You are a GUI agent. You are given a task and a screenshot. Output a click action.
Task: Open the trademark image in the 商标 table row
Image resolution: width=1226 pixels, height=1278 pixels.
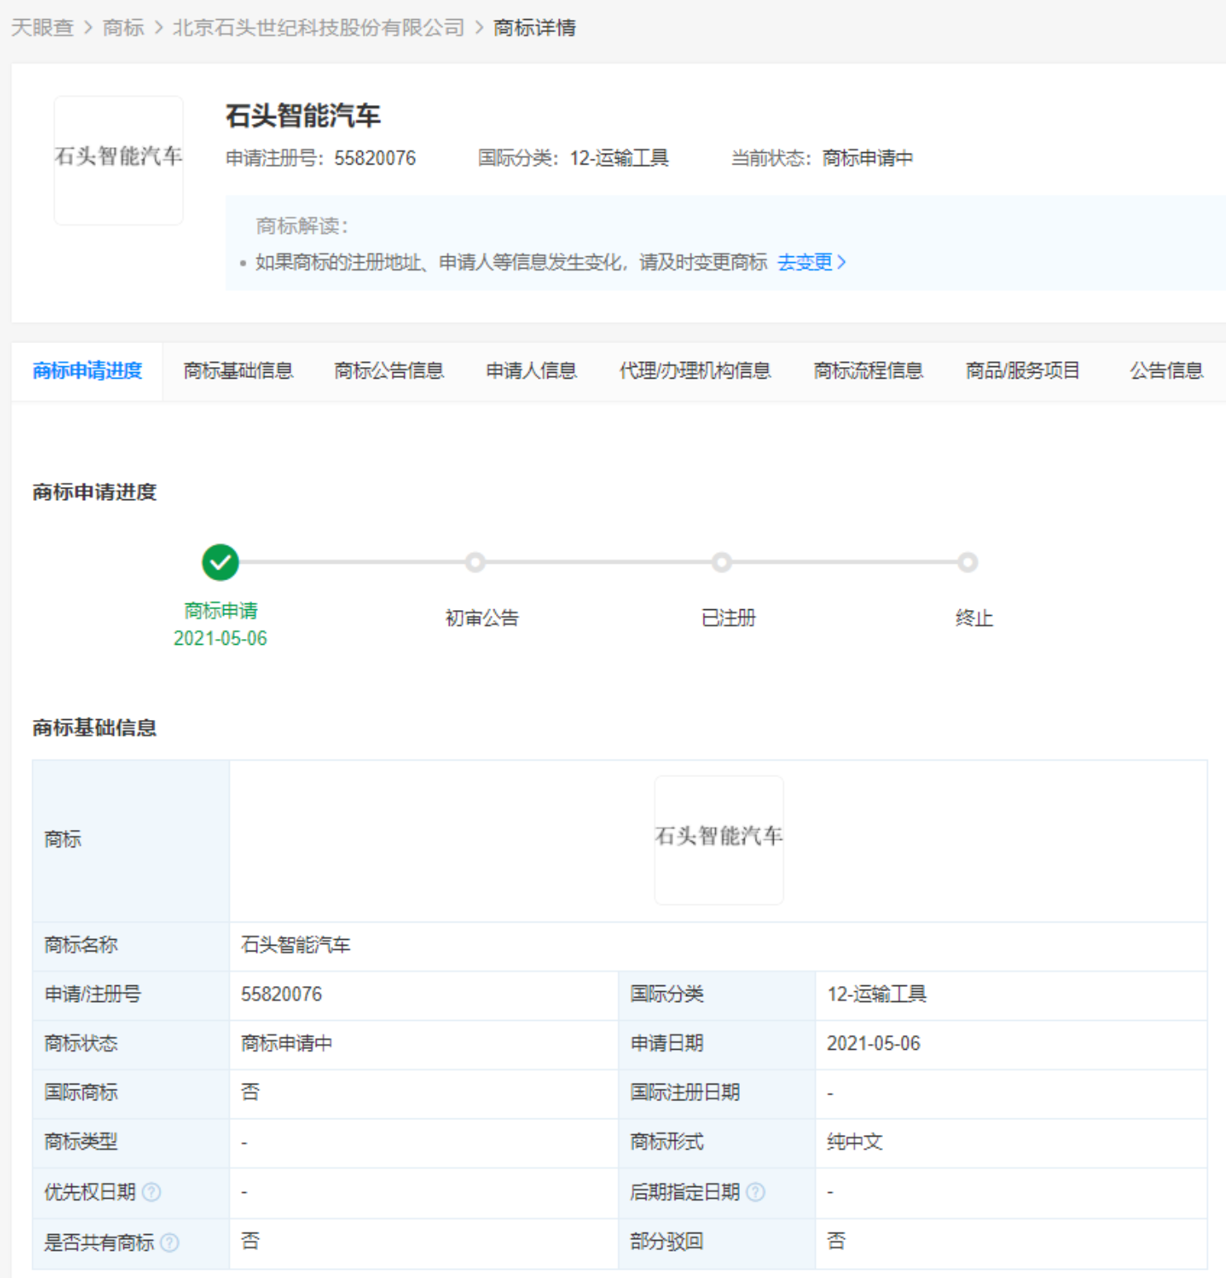[x=718, y=840]
